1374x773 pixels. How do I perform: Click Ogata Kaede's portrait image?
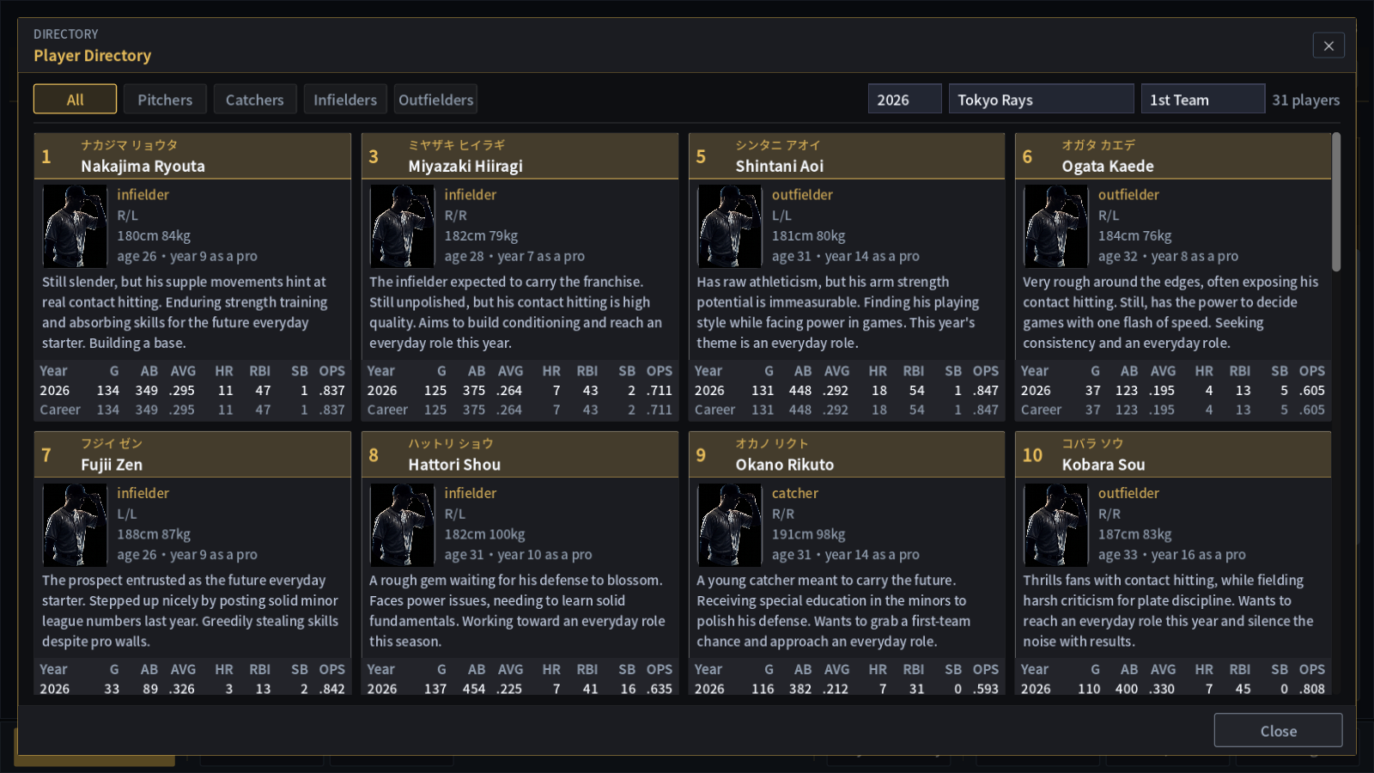pyautogui.click(x=1055, y=227)
